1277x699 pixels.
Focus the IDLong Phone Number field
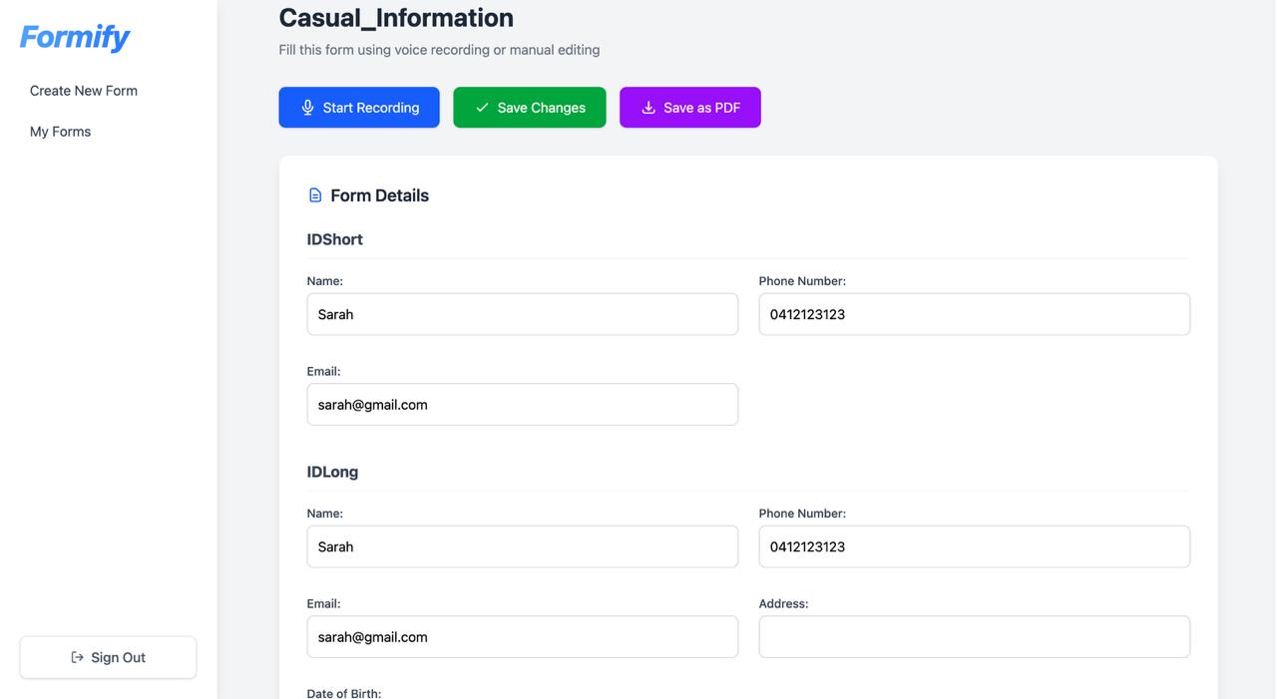pos(974,546)
